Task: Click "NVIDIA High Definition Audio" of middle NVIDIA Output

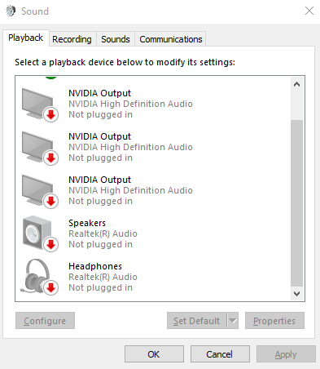Action: point(130,147)
